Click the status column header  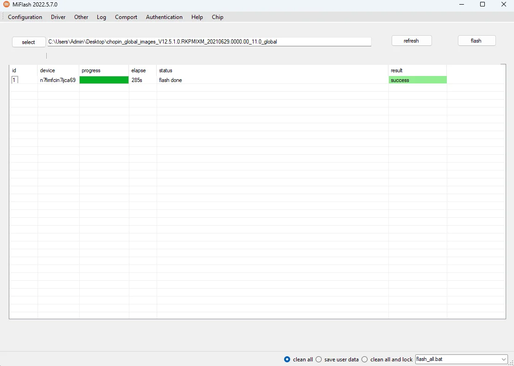click(273, 70)
